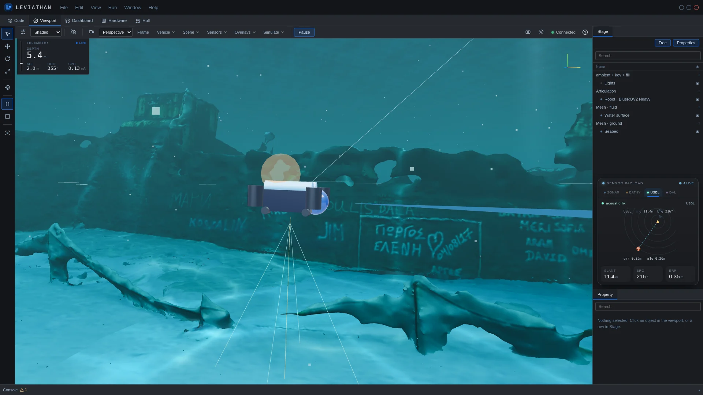
Task: Expand the console with bottom-right arrow
Action: [699, 390]
